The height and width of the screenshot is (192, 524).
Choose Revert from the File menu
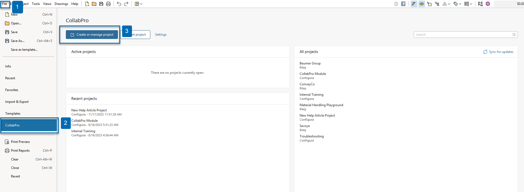click(x=15, y=176)
